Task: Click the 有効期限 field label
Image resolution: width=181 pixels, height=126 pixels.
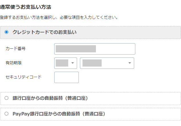Action: coord(13,63)
